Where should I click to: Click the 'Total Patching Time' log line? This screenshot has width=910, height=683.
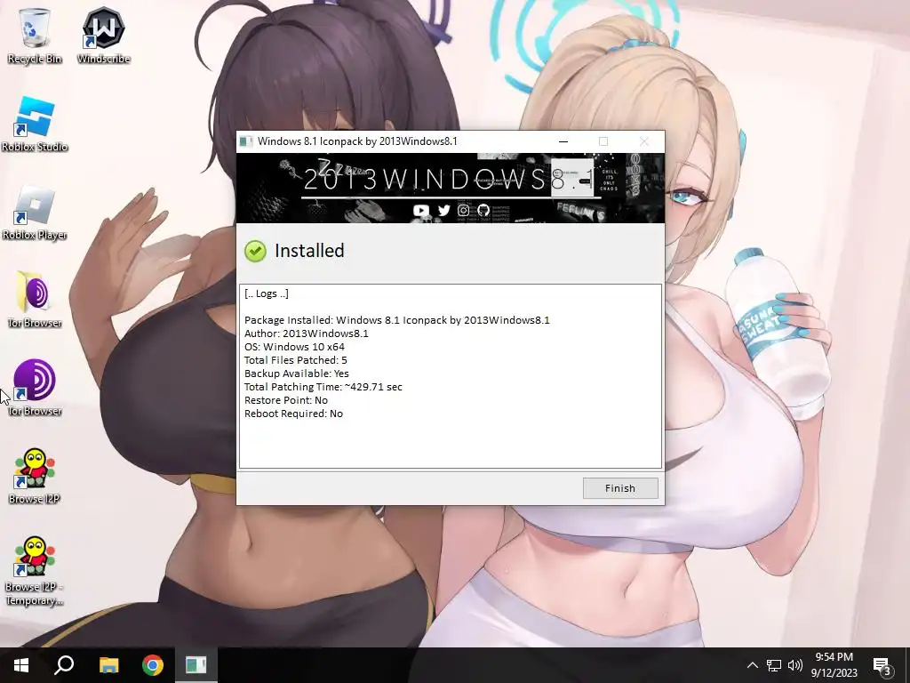(323, 387)
